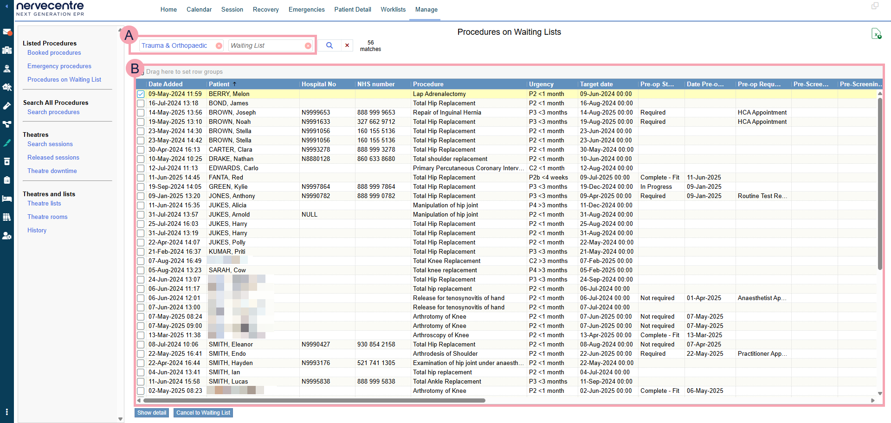Viewport: 891px width, 423px height.
Task: Switch to the Worklists menu tab
Action: coord(393,9)
